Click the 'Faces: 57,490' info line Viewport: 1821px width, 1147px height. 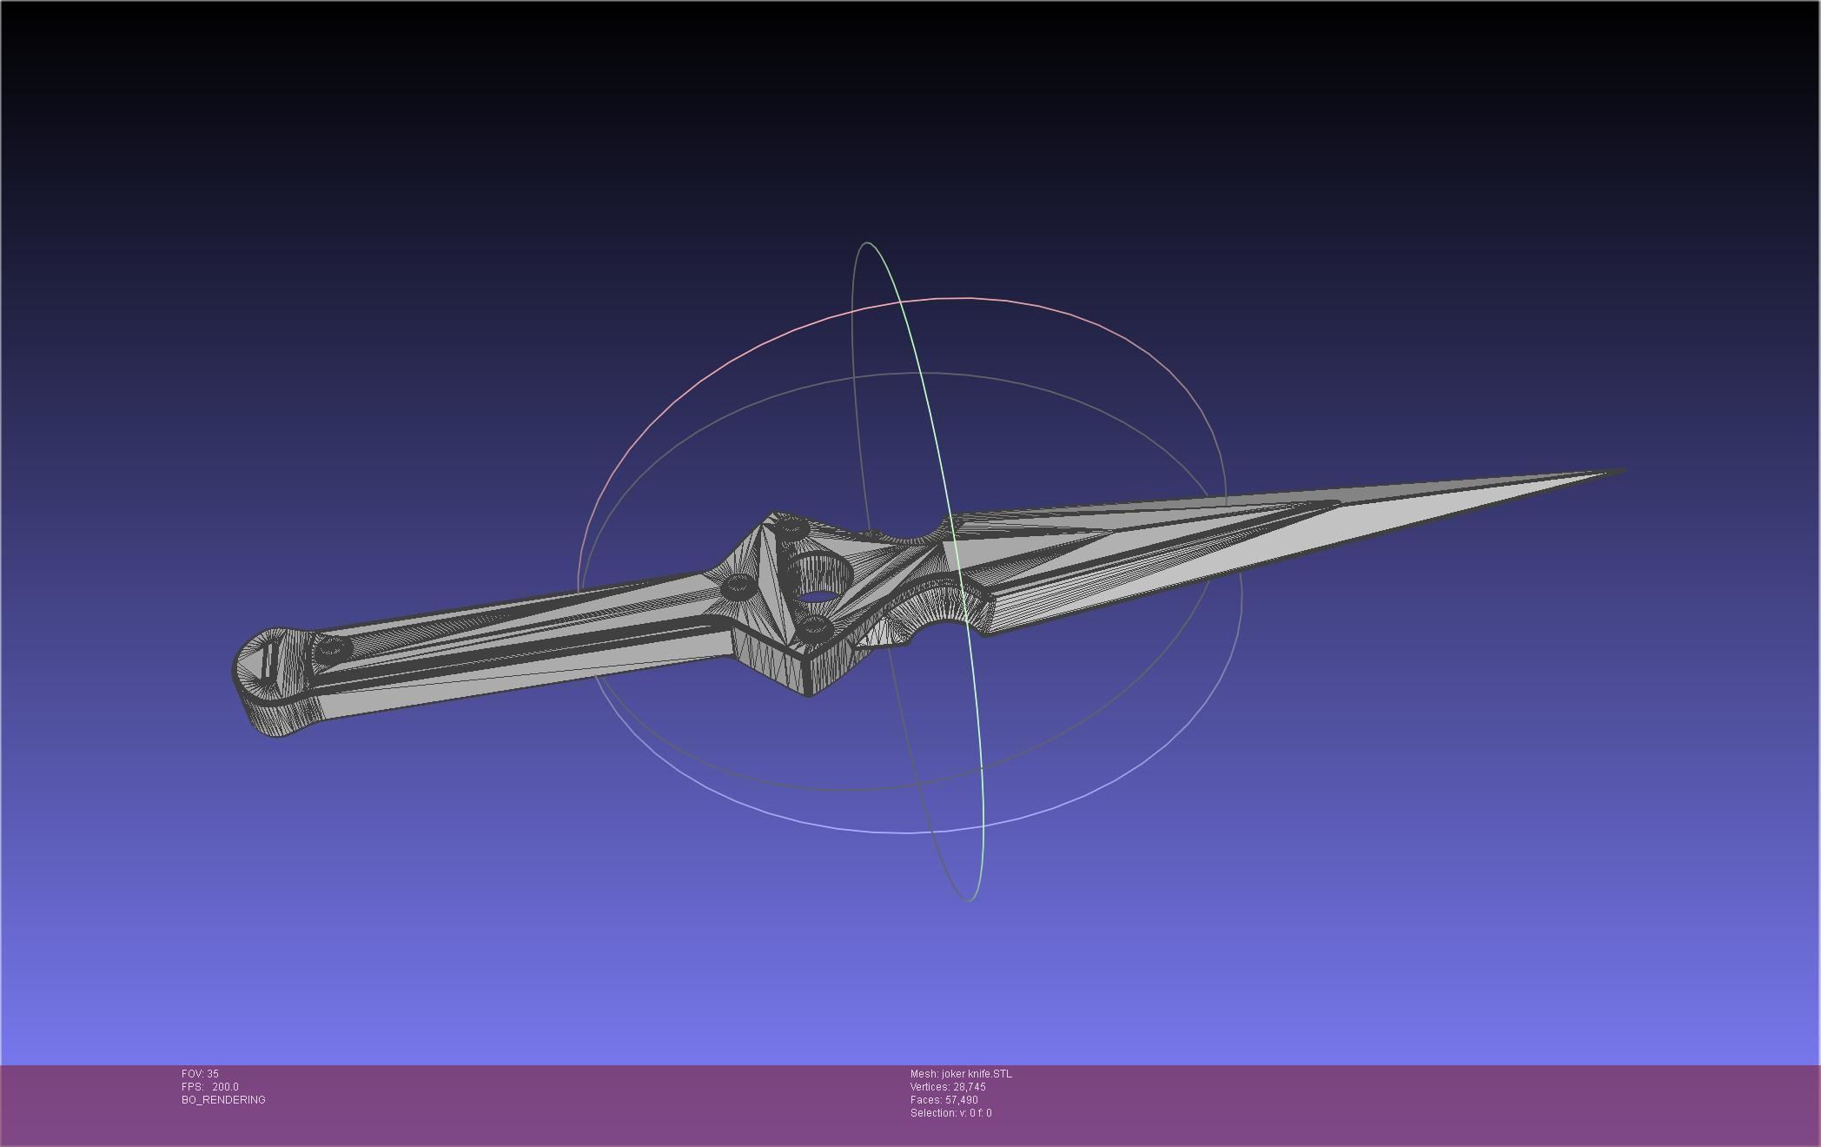[944, 1100]
